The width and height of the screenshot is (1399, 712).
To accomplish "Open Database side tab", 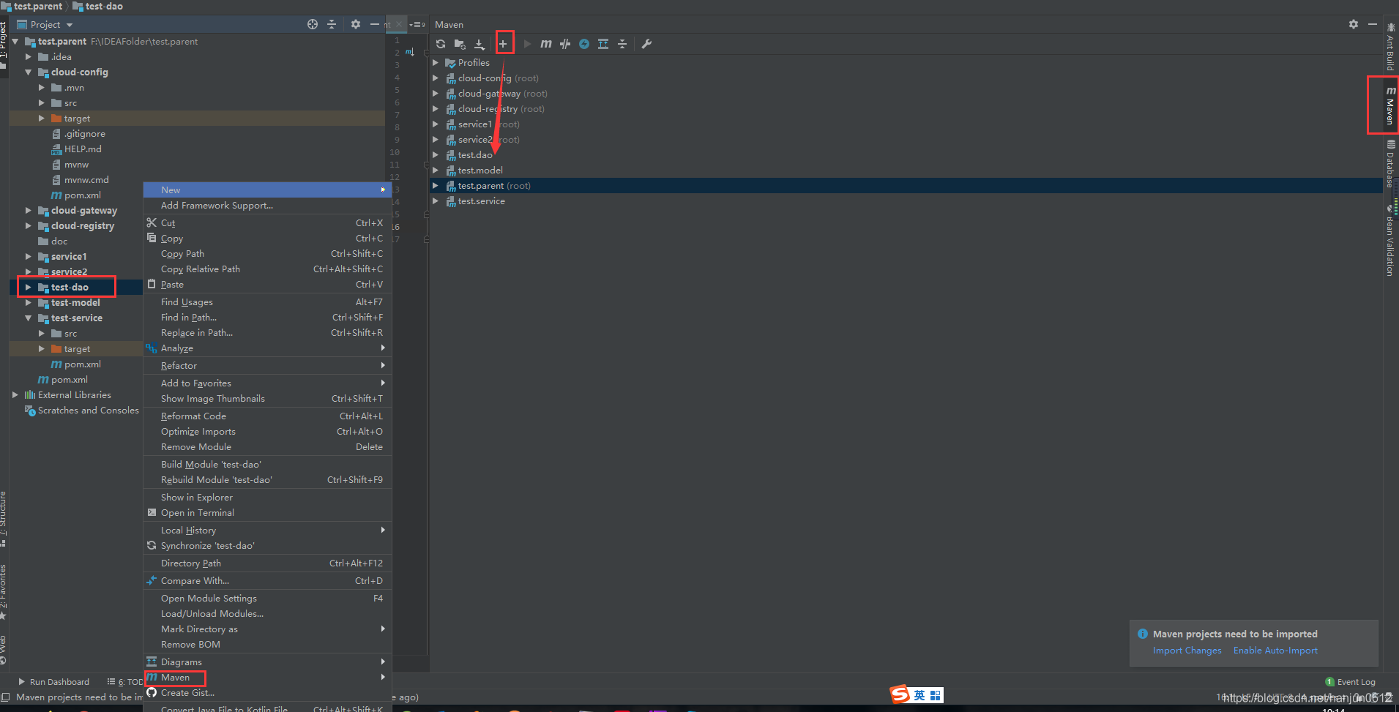I will (x=1390, y=164).
